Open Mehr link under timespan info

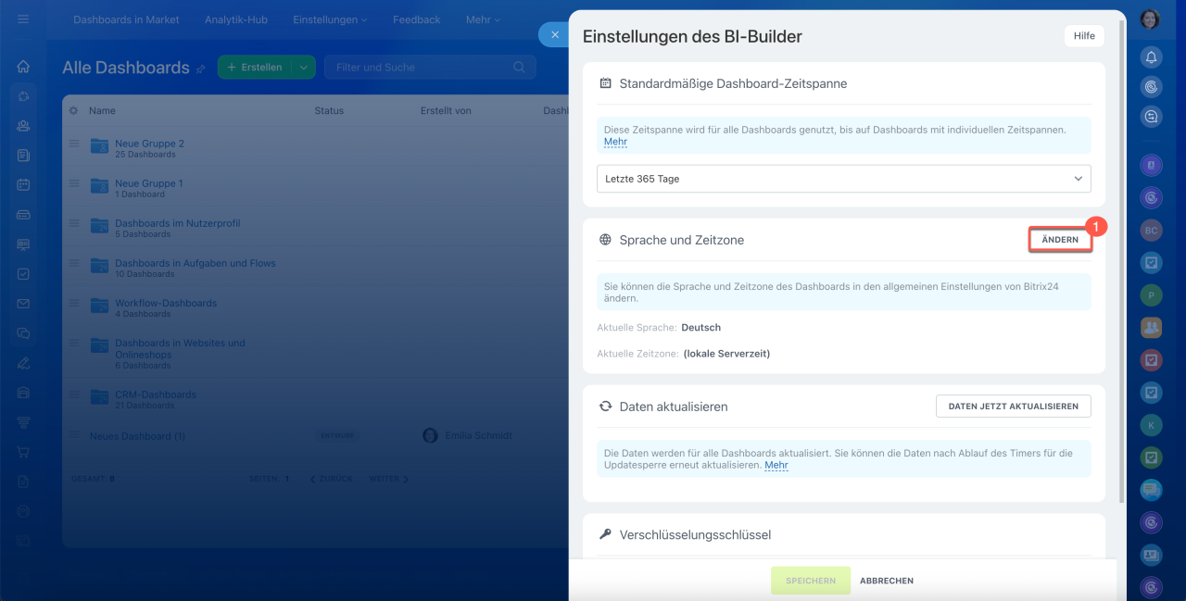click(x=615, y=142)
